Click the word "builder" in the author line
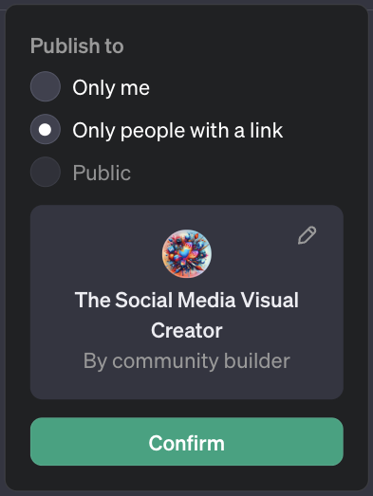The image size is (373, 496). (257, 360)
